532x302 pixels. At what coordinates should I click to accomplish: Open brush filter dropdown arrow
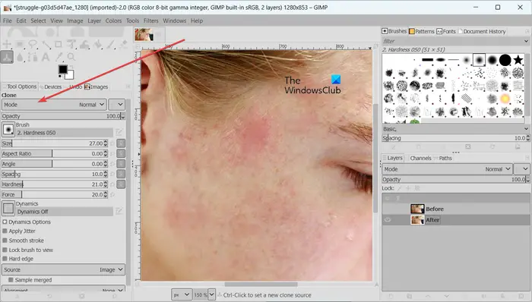[x=526, y=41]
